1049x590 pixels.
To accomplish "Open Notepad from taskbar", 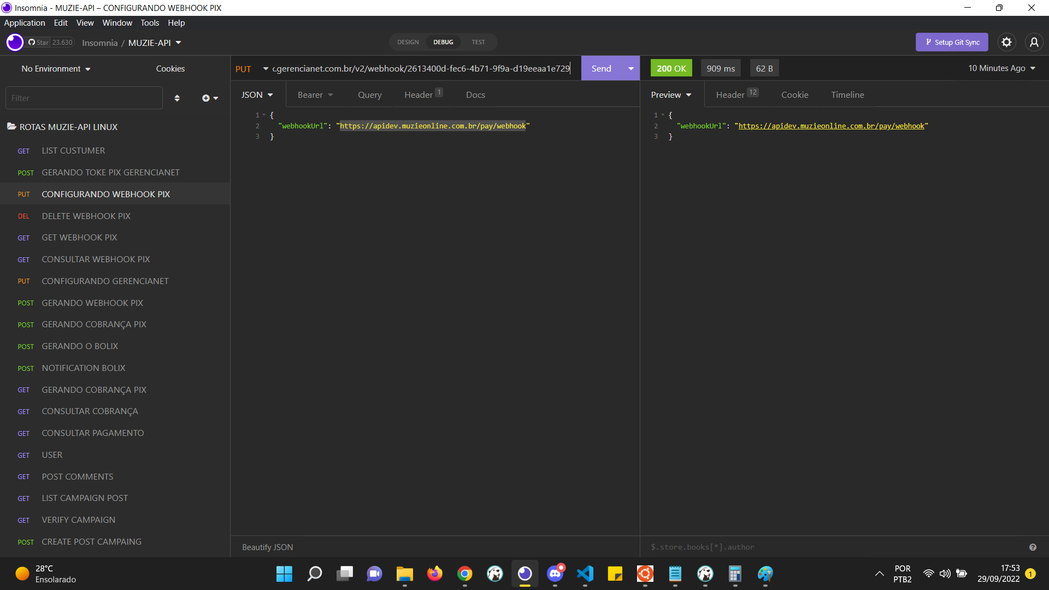I will coord(675,574).
